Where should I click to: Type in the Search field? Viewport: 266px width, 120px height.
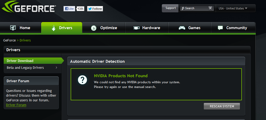196,8
